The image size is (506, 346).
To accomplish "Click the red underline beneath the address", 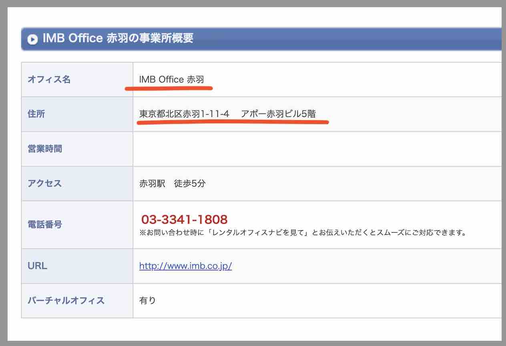I will [233, 123].
